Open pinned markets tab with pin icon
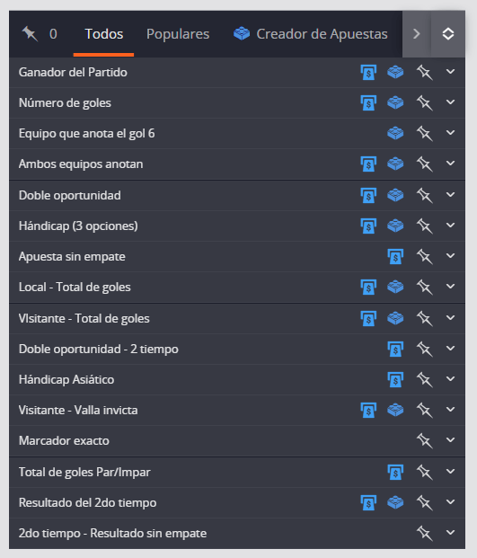The width and height of the screenshot is (477, 558). (40, 34)
